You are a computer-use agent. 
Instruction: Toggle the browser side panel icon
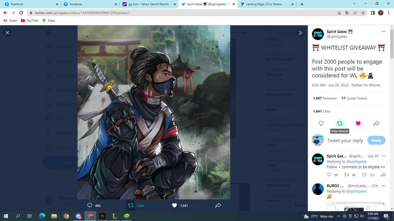tap(373, 13)
